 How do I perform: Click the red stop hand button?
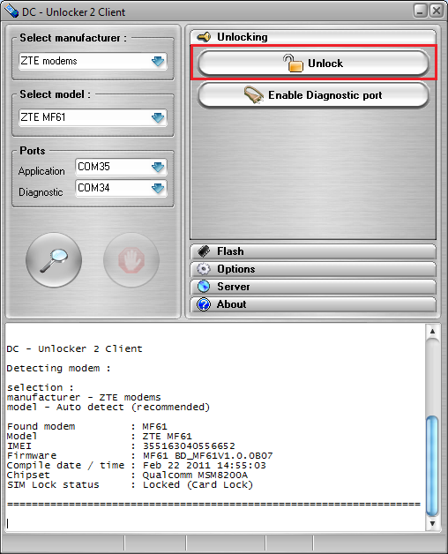pyautogui.click(x=131, y=260)
